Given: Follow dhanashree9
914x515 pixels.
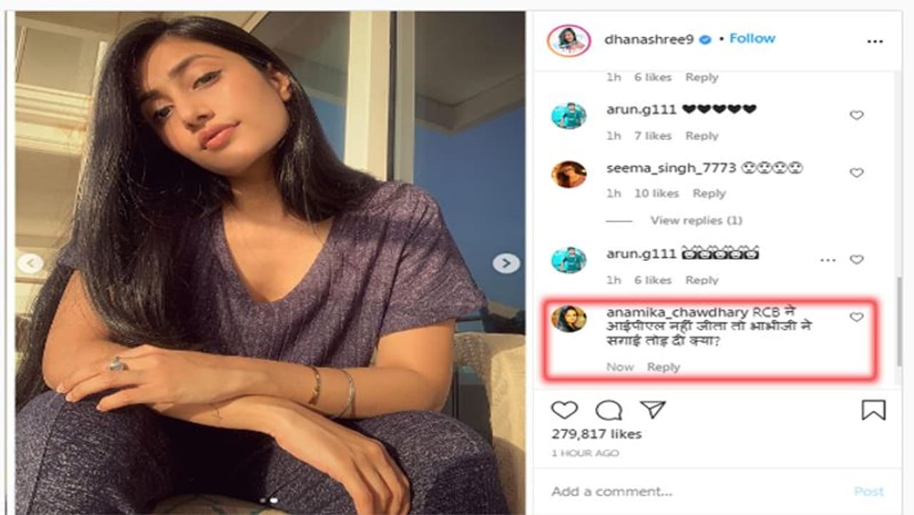Looking at the screenshot, I should coord(752,39).
